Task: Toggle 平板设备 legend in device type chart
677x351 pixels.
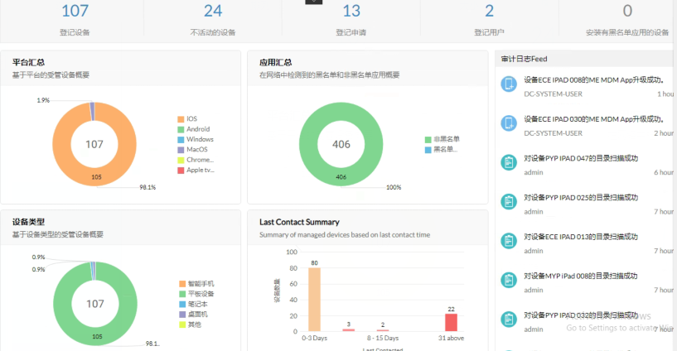Action: point(196,294)
